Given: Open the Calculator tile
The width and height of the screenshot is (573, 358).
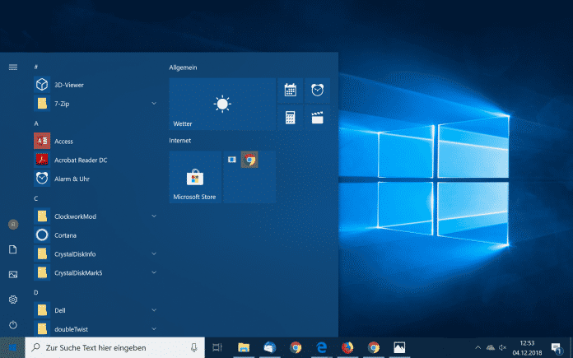Looking at the screenshot, I should point(290,118).
